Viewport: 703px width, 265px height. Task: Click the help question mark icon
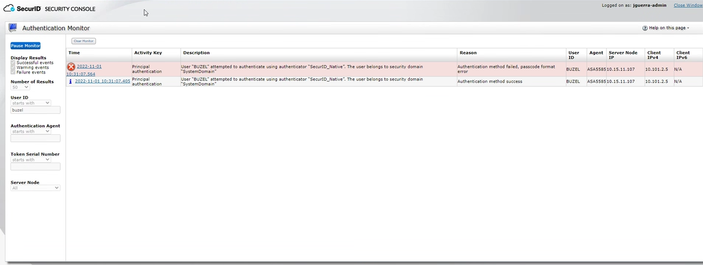coord(645,28)
